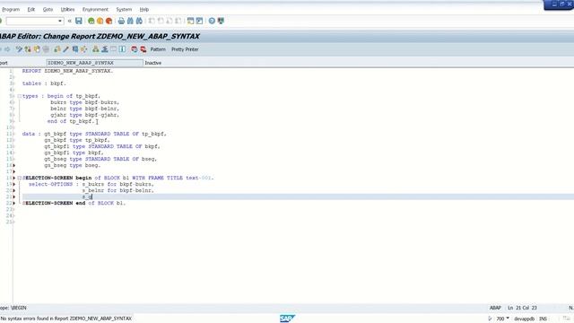The height and width of the screenshot is (323, 574).
Task: Collapse the SELECTION-SCREEN begin block
Action: (x=20, y=178)
